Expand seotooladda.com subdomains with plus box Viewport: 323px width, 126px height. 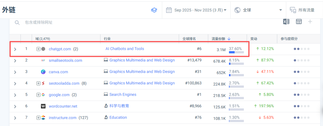pos(38,83)
